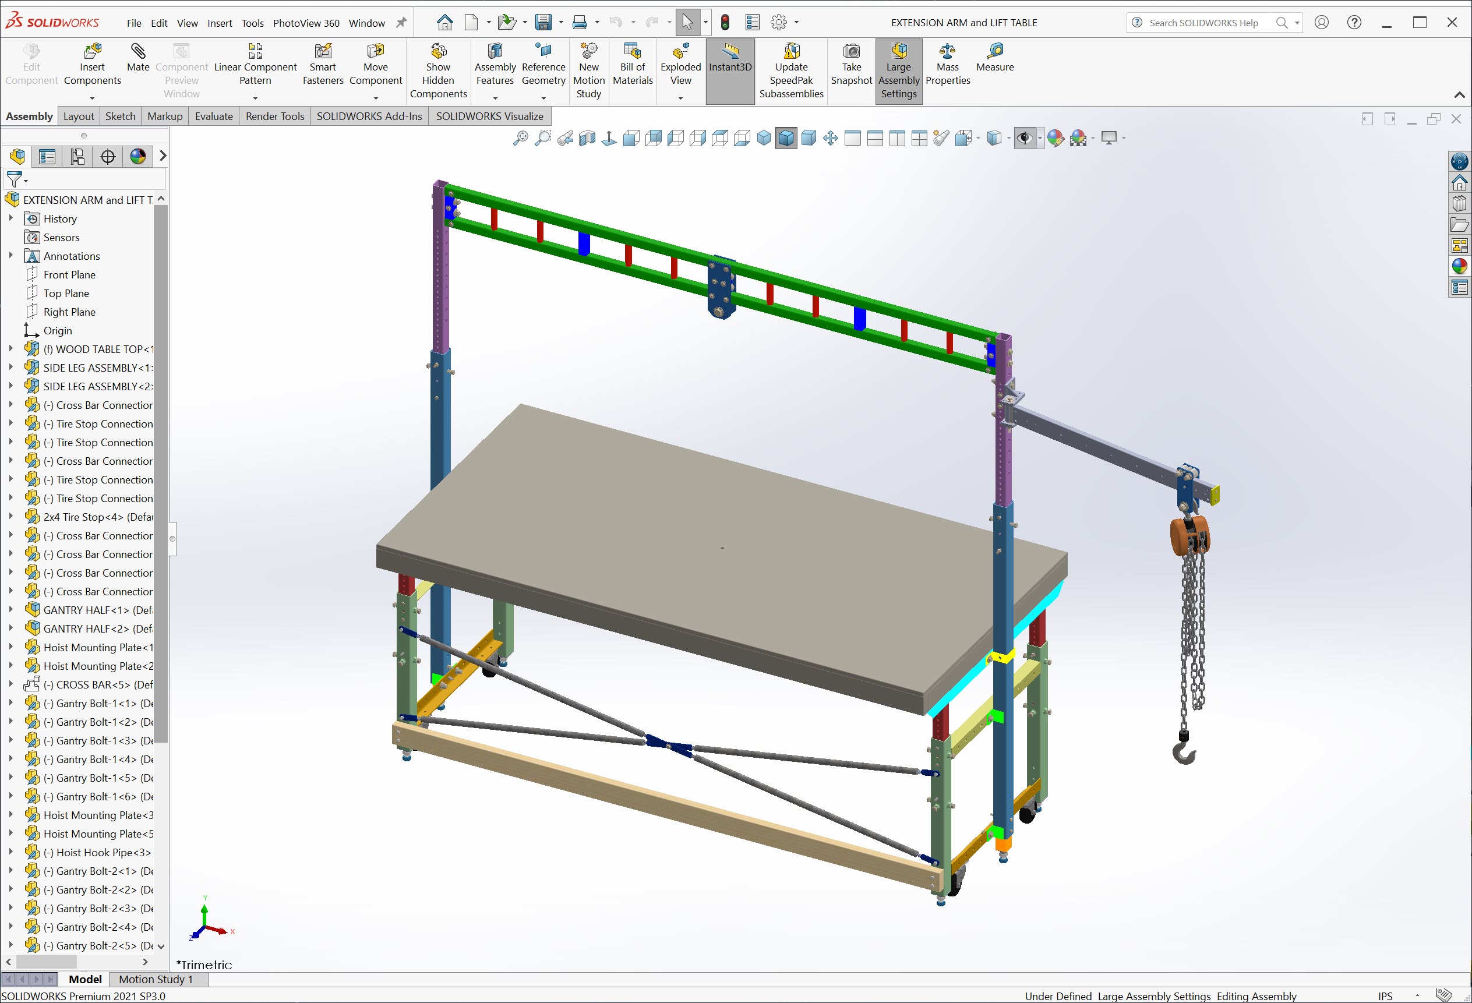Image resolution: width=1472 pixels, height=1003 pixels.
Task: Select Take Snapshot tool
Action: (851, 51)
